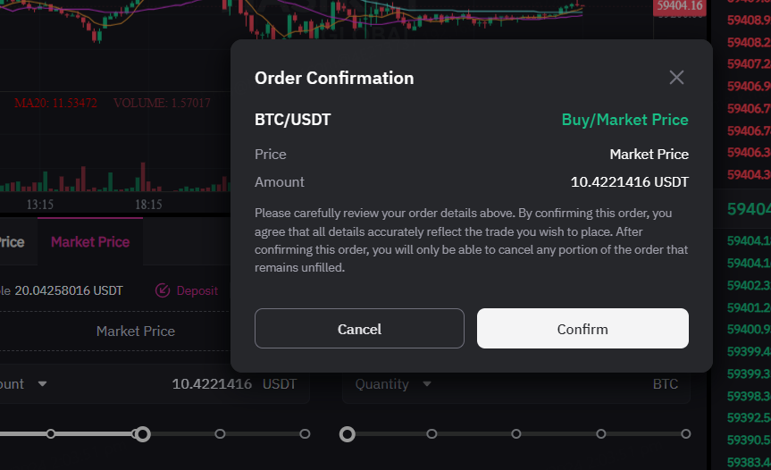
Task: Set sell slider to the 100% node
Action: point(686,434)
